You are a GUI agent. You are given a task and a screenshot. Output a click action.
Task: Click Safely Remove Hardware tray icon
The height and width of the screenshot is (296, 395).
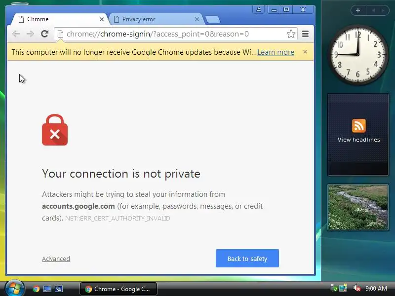click(x=334, y=288)
